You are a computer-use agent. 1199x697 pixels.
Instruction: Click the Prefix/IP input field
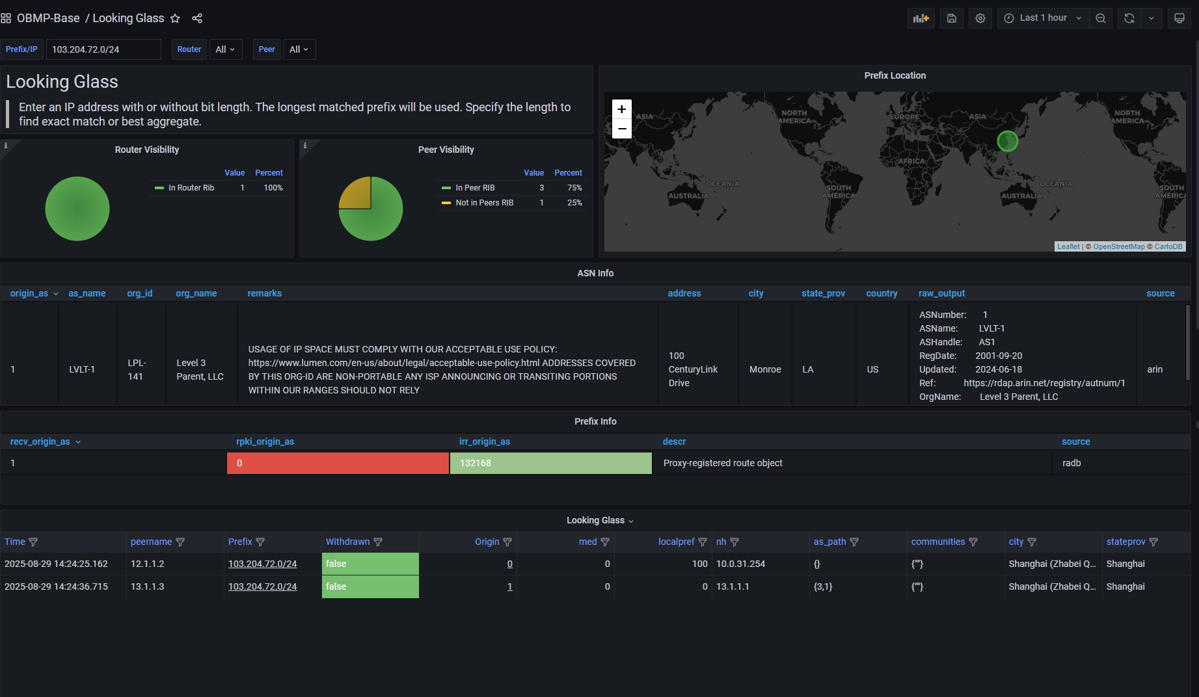pyautogui.click(x=103, y=49)
